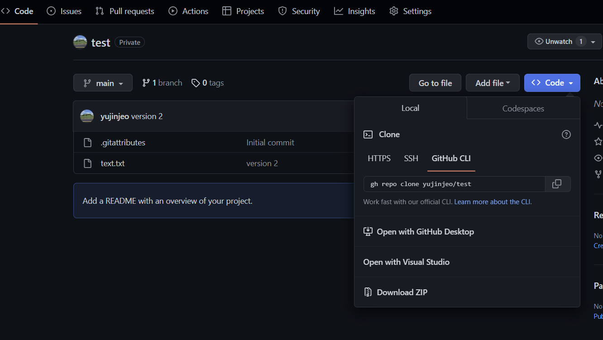Viewport: 603px width, 340px height.
Task: Click the gh repo clone command field
Action: [455, 184]
